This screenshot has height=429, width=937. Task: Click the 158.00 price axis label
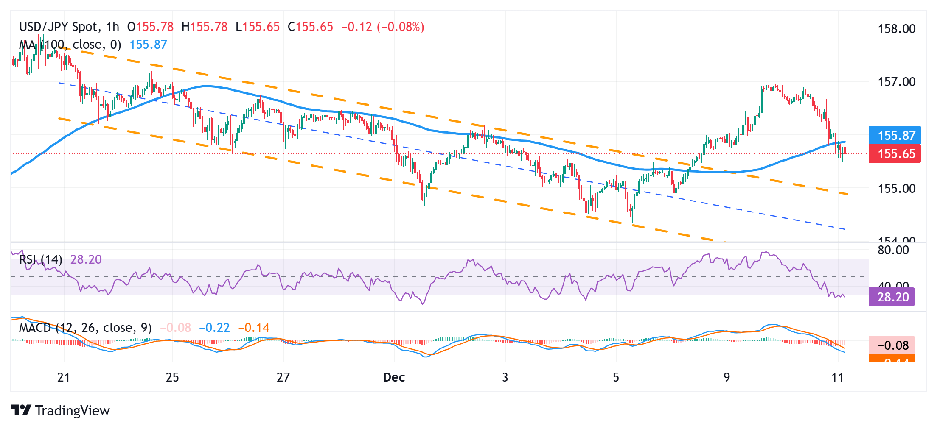[896, 29]
